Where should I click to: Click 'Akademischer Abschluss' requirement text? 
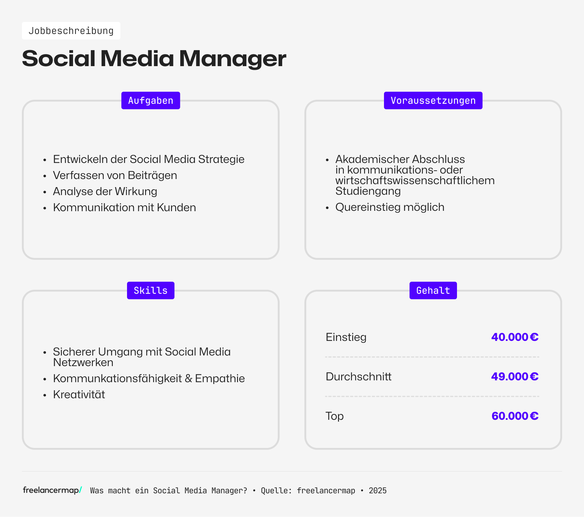pyautogui.click(x=400, y=159)
